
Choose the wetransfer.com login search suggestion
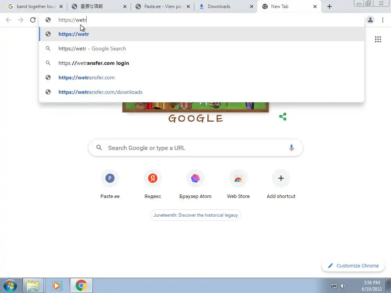pyautogui.click(x=202, y=63)
